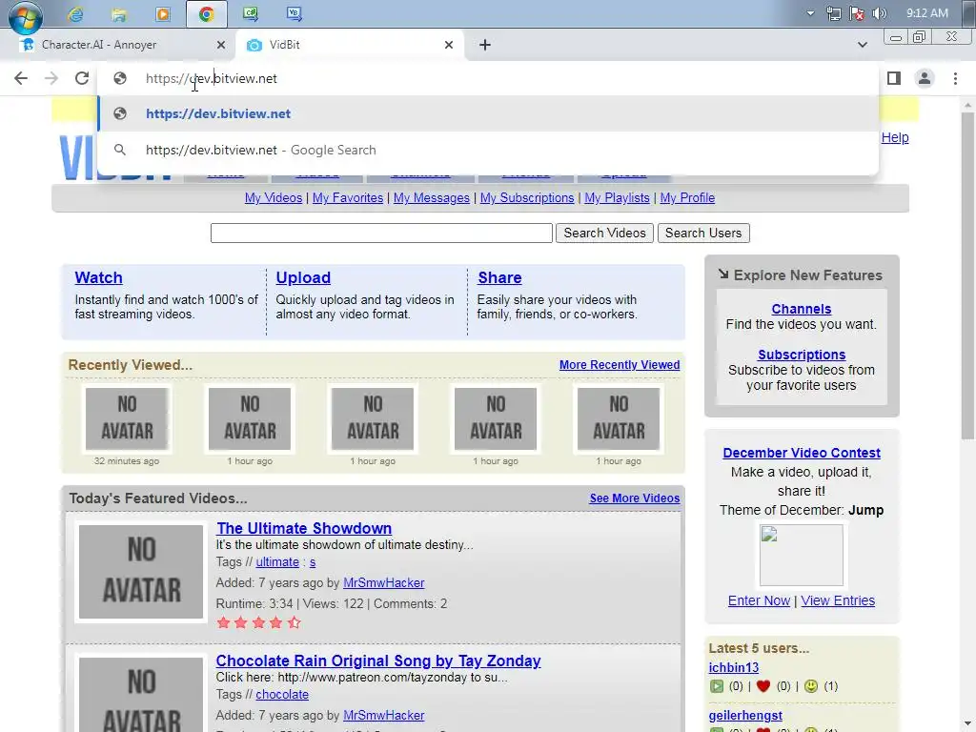
Task: Toggle the Chrome side panel
Action: click(894, 78)
